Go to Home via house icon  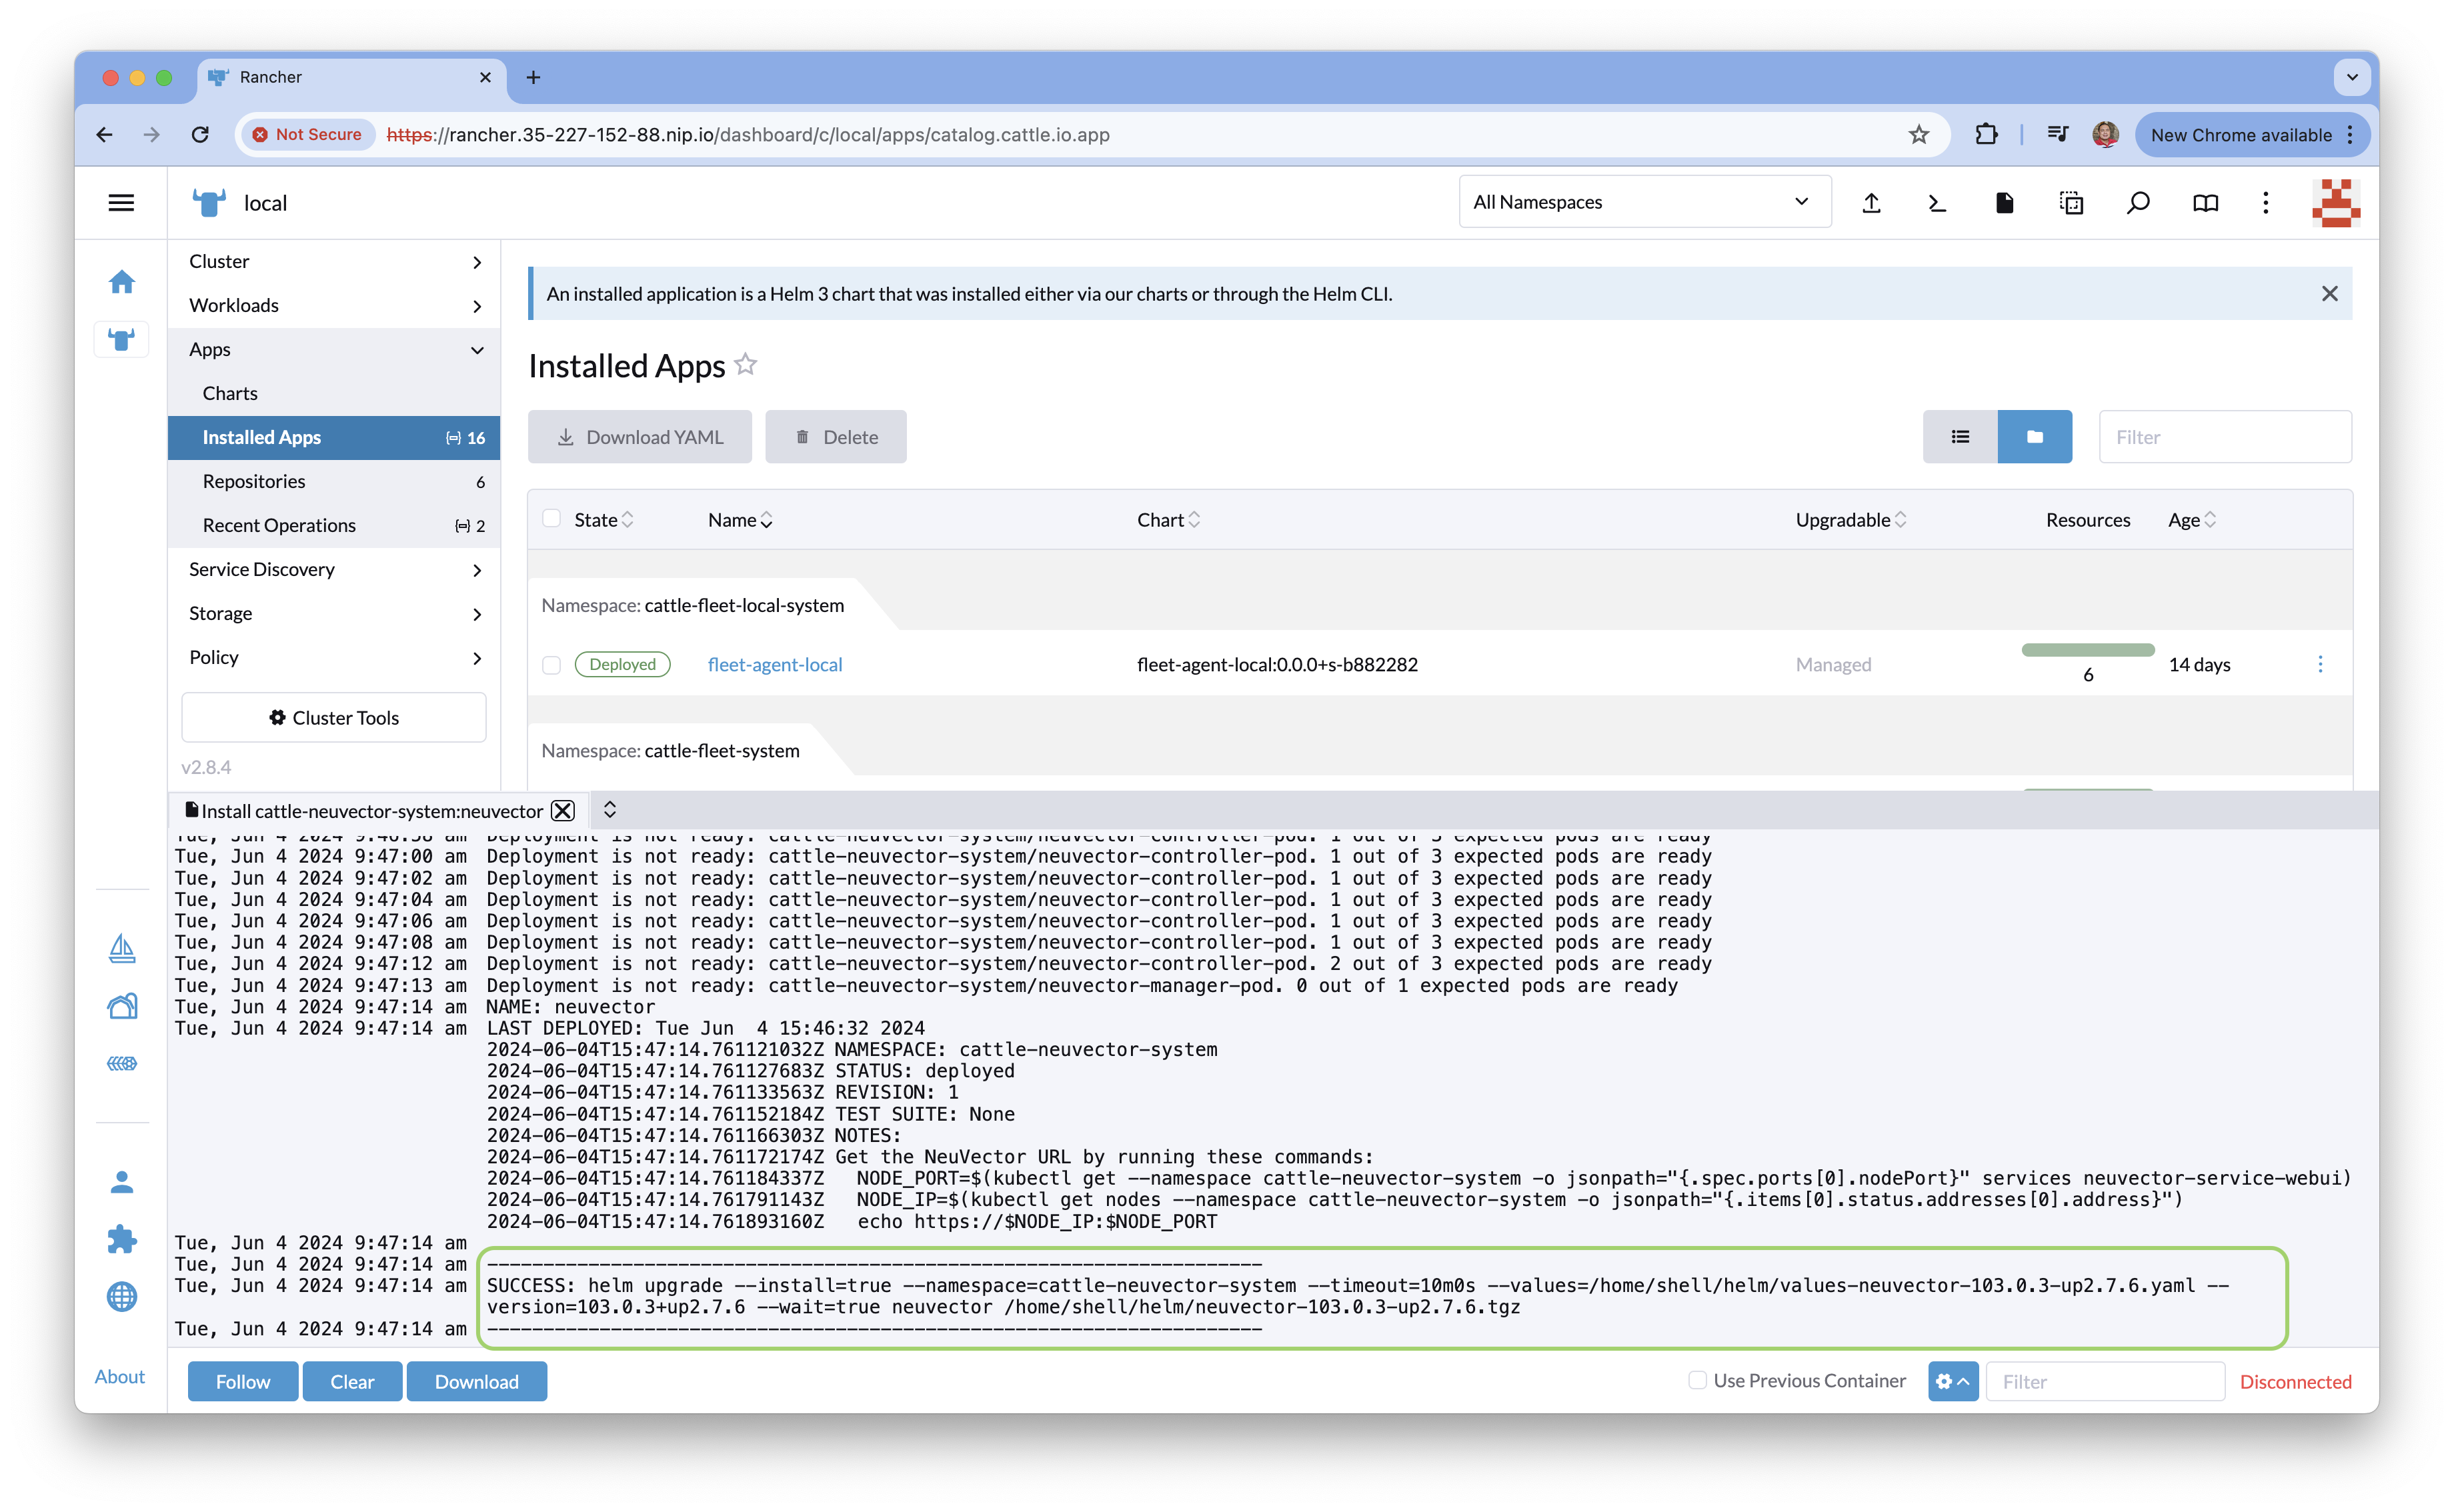tap(122, 282)
